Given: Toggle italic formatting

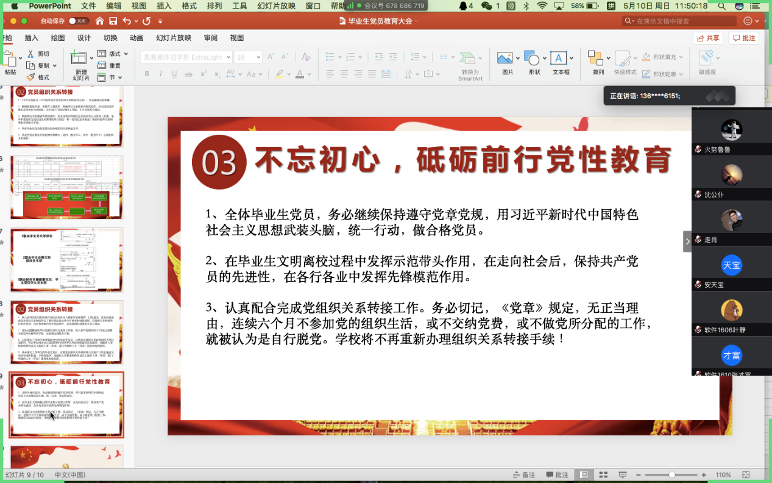Looking at the screenshot, I should point(160,73).
